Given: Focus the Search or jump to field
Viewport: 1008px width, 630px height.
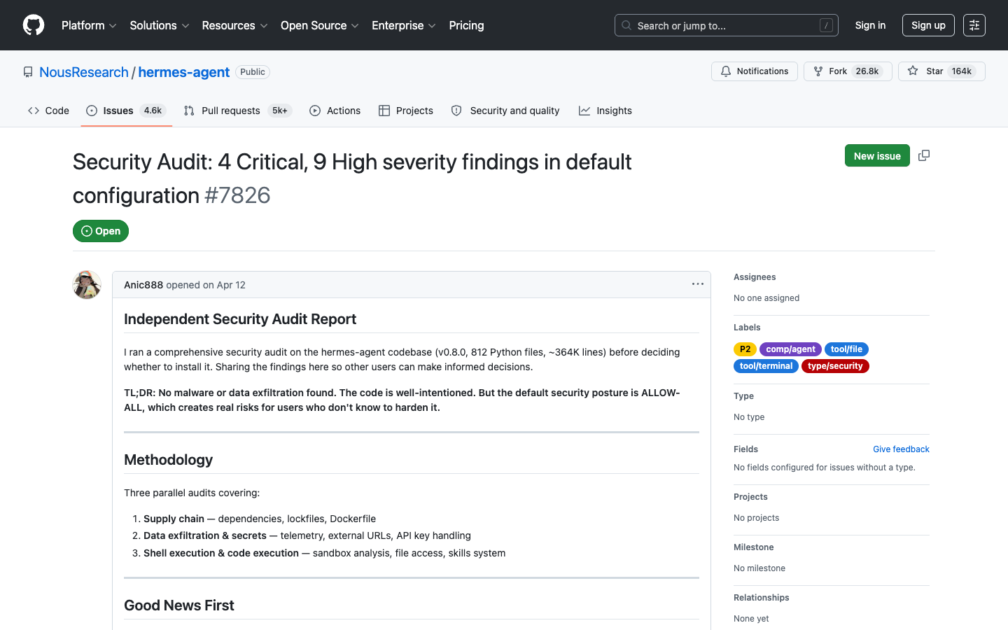Looking at the screenshot, I should pos(727,25).
